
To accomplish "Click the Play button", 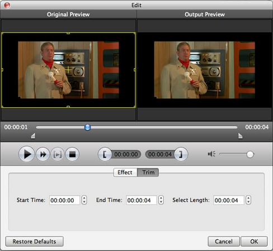I will click(x=26, y=154).
